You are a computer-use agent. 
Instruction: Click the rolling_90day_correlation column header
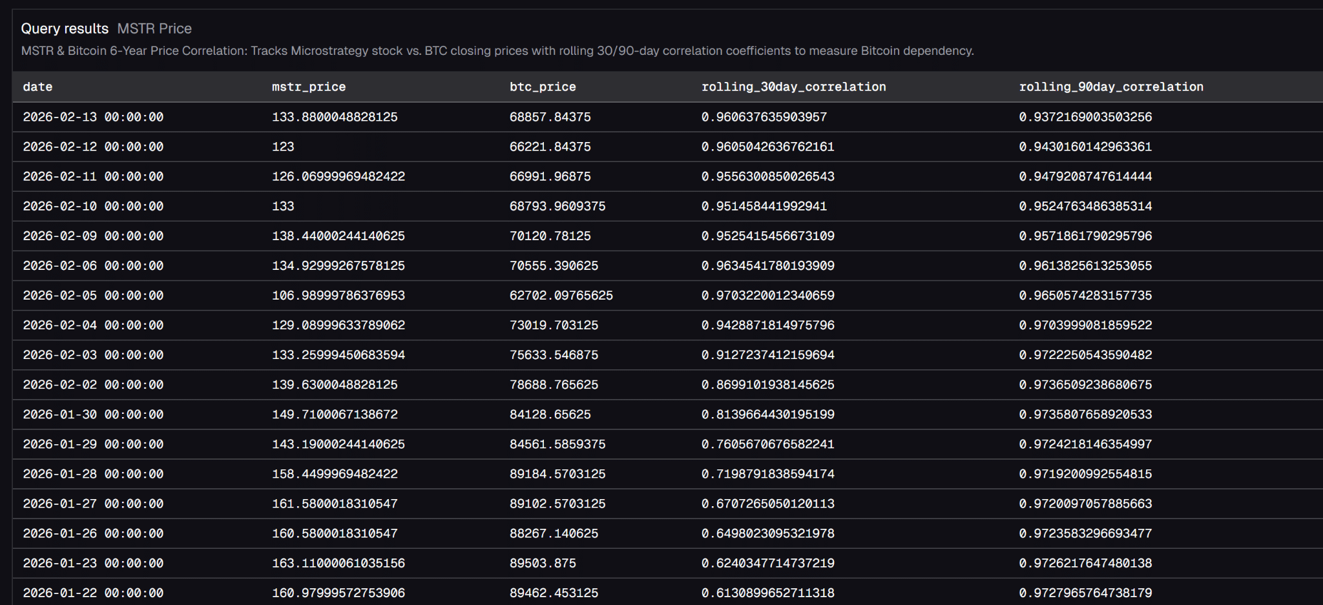pyautogui.click(x=1111, y=87)
